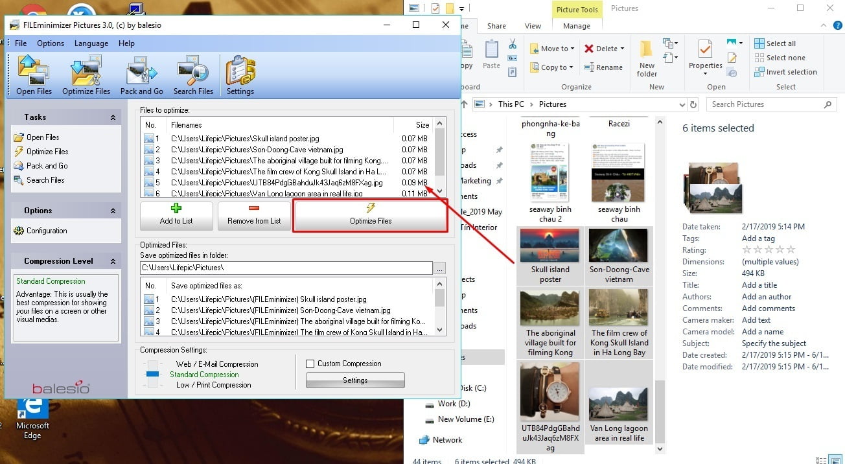Screen dimensions: 845x464
Task: Expand the Properties dropdown in Explorer
Action: pos(706,73)
